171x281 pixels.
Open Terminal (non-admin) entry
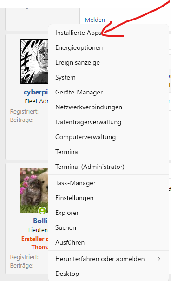(x=108, y=152)
